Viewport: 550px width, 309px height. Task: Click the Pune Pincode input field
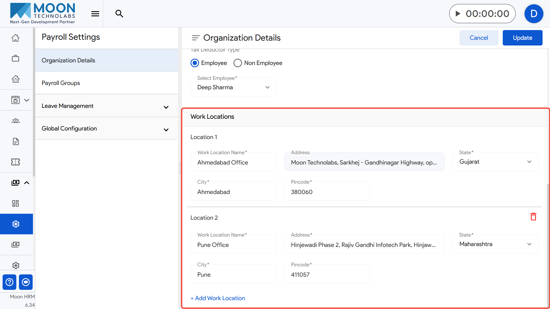327,275
